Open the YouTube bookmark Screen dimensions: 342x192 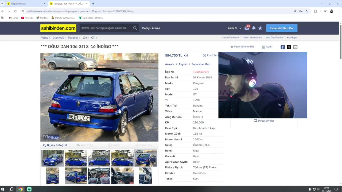[x=27, y=18]
